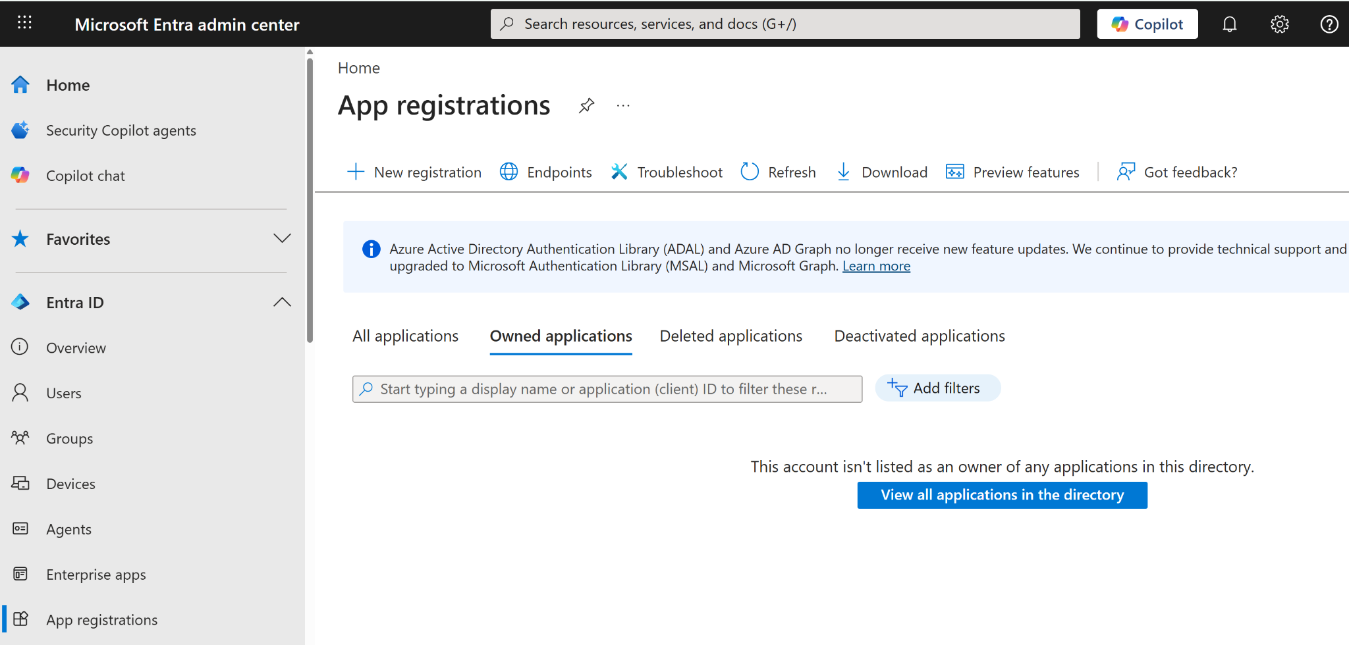Click the App registrations sidebar icon

coord(20,619)
